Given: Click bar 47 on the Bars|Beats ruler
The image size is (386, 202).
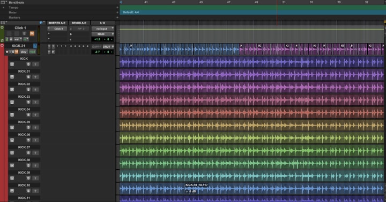Looking at the screenshot, I should click(229, 2).
